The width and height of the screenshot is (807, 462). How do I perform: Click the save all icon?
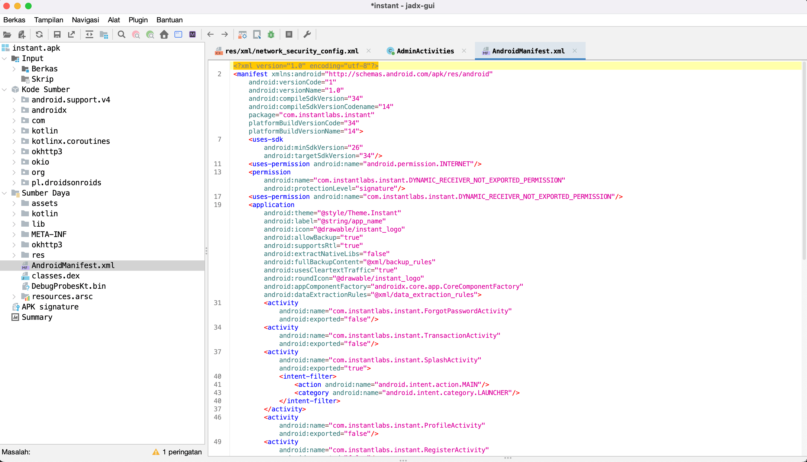57,35
